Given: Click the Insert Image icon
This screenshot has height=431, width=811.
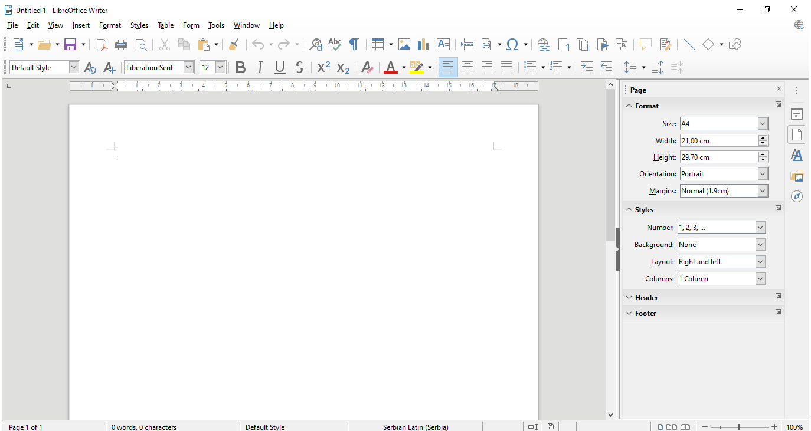Looking at the screenshot, I should [404, 45].
